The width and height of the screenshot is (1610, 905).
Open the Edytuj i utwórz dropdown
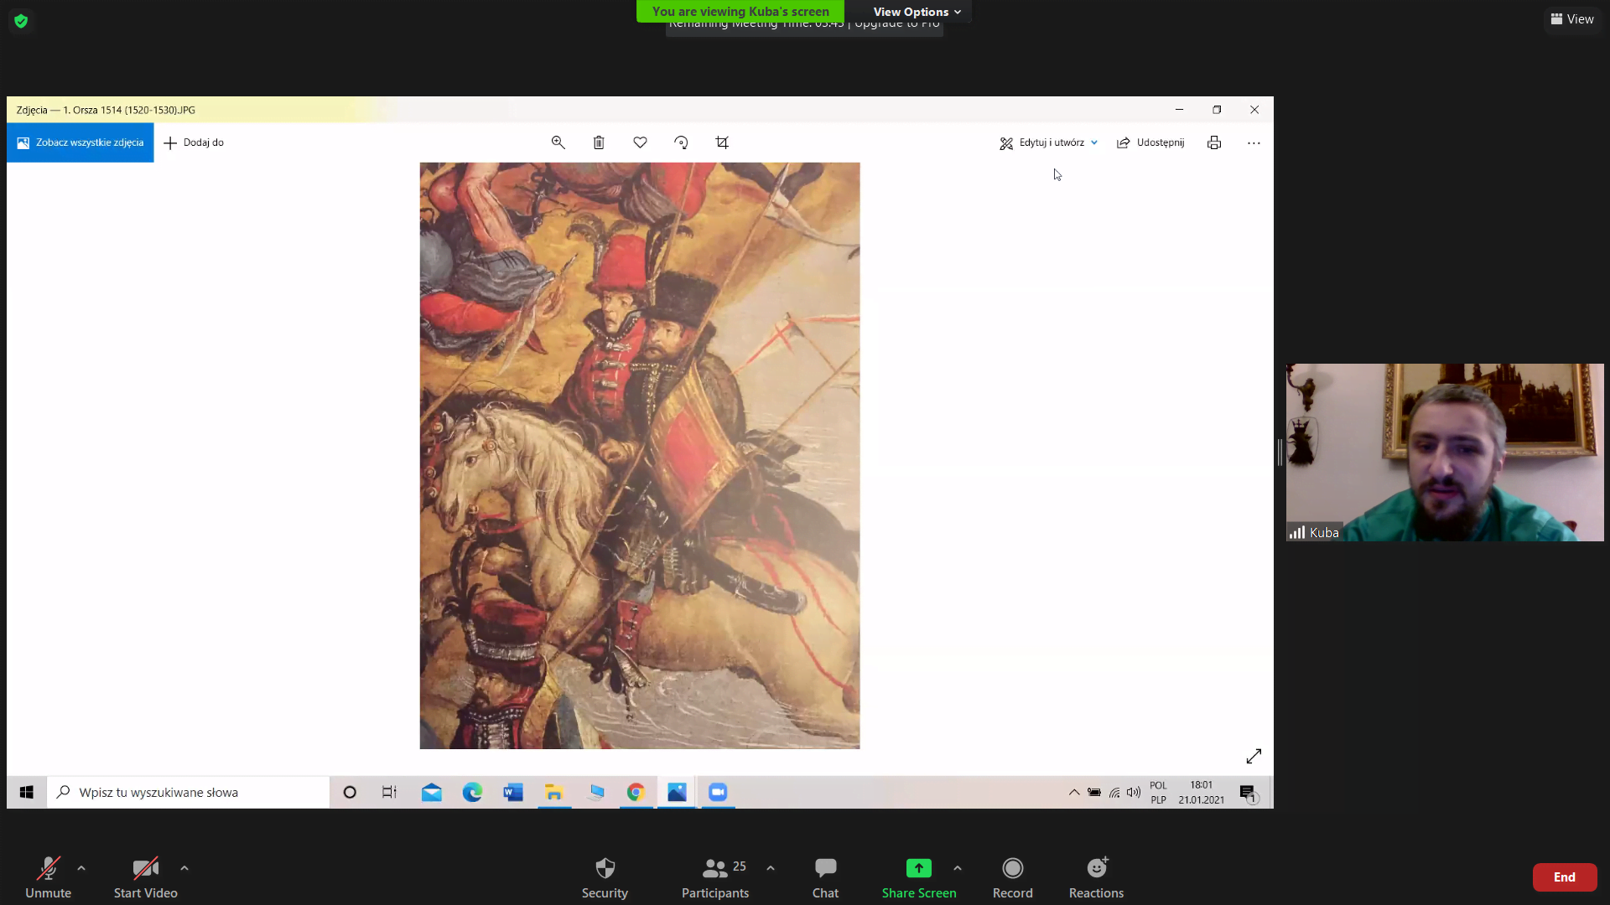(x=1049, y=142)
